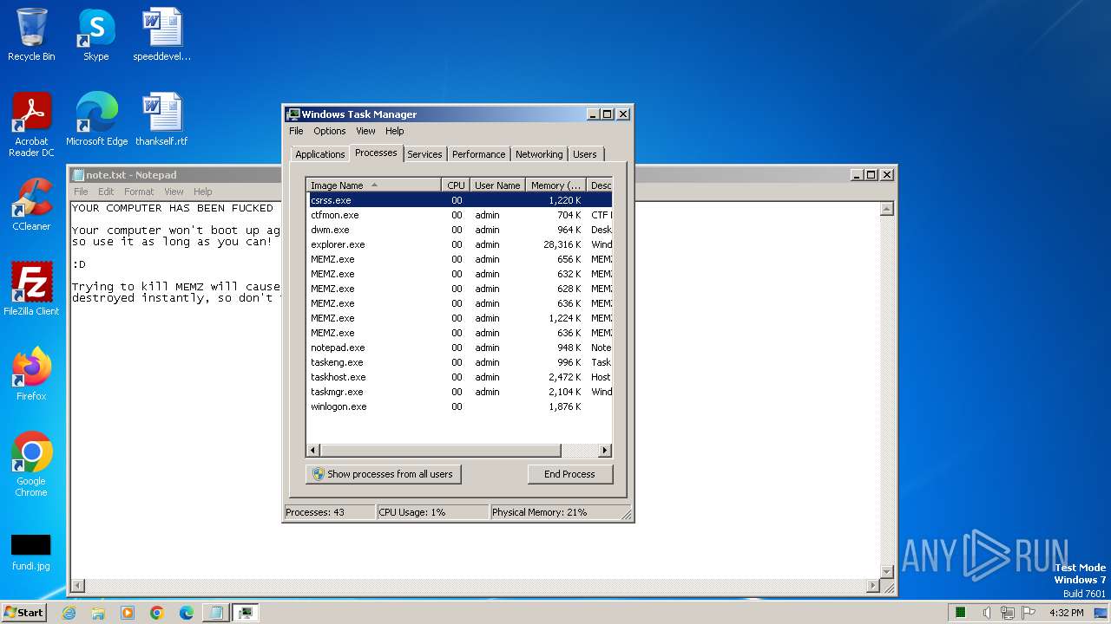Screen dimensions: 1111x624
Task: Sort processes by CPU column header
Action: [x=457, y=185]
